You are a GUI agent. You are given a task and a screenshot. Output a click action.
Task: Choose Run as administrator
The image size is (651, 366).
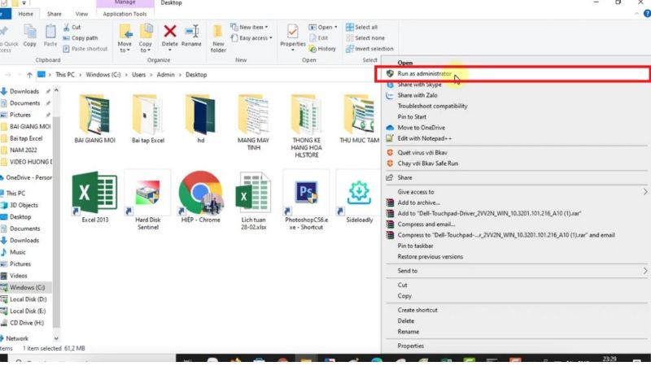(x=425, y=74)
